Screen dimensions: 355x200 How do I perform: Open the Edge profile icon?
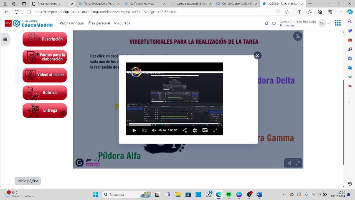point(5,4)
